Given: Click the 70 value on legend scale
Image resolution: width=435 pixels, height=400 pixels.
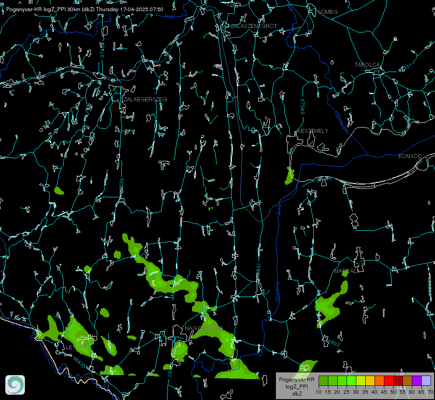Looking at the screenshot, I should [430, 392].
